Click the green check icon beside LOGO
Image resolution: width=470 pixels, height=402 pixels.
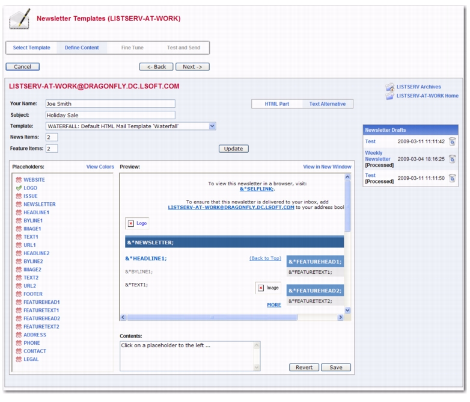19,188
